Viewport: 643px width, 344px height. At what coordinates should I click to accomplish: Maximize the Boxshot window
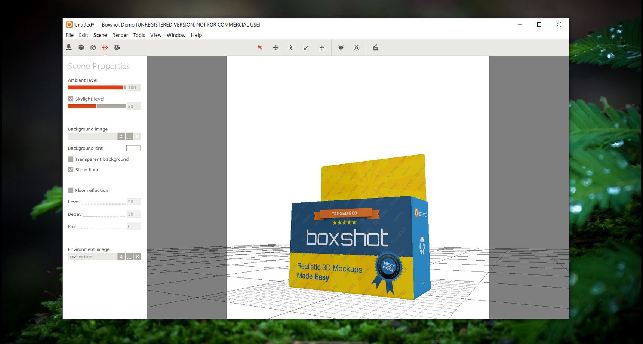(539, 24)
